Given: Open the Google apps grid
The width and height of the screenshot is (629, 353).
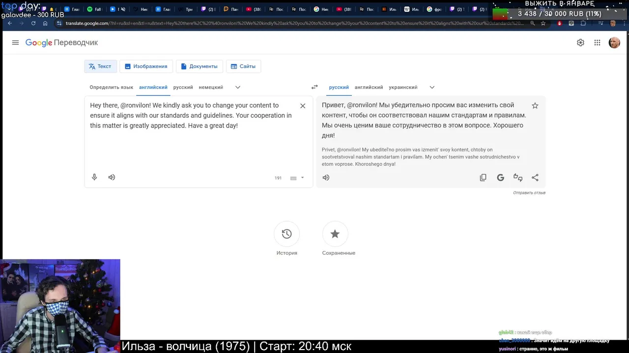Looking at the screenshot, I should pos(597,43).
